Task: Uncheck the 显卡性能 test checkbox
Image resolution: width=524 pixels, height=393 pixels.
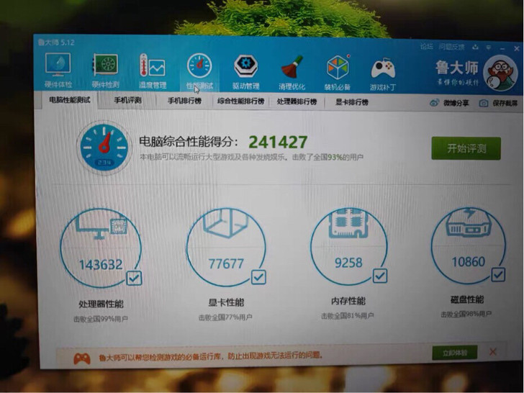Action: (x=258, y=277)
